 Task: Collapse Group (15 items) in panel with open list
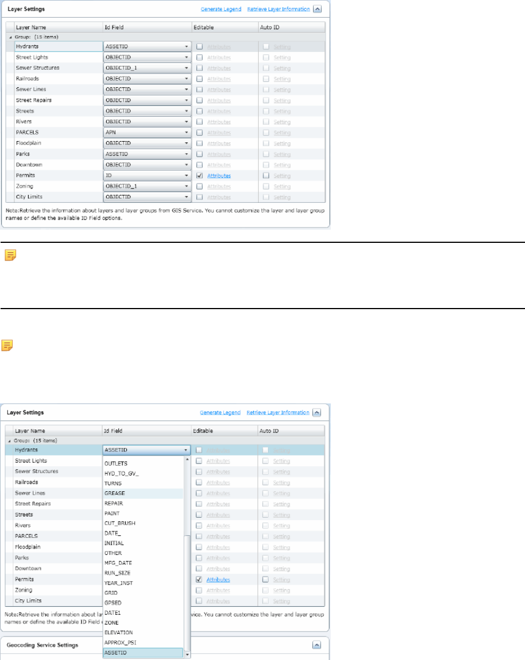click(10, 441)
